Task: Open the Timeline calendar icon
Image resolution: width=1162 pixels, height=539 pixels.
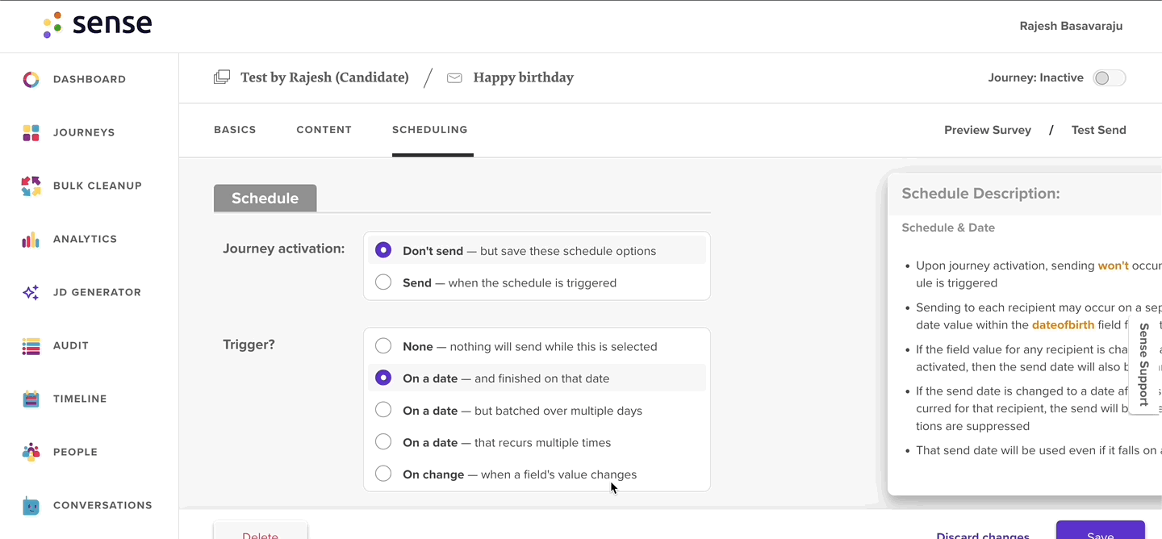Action: (31, 399)
